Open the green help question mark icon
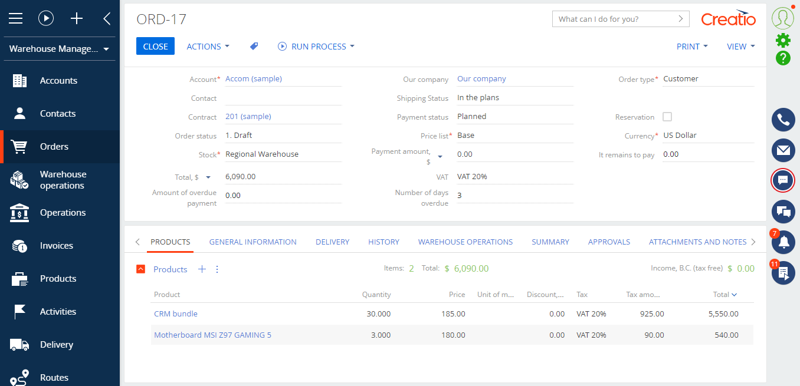The image size is (800, 386). click(783, 58)
